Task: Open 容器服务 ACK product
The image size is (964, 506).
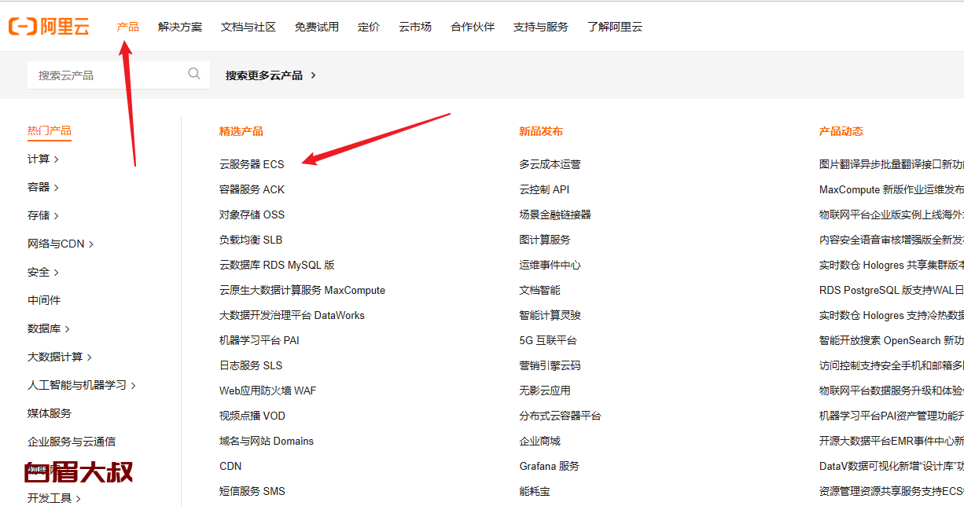Action: (252, 189)
